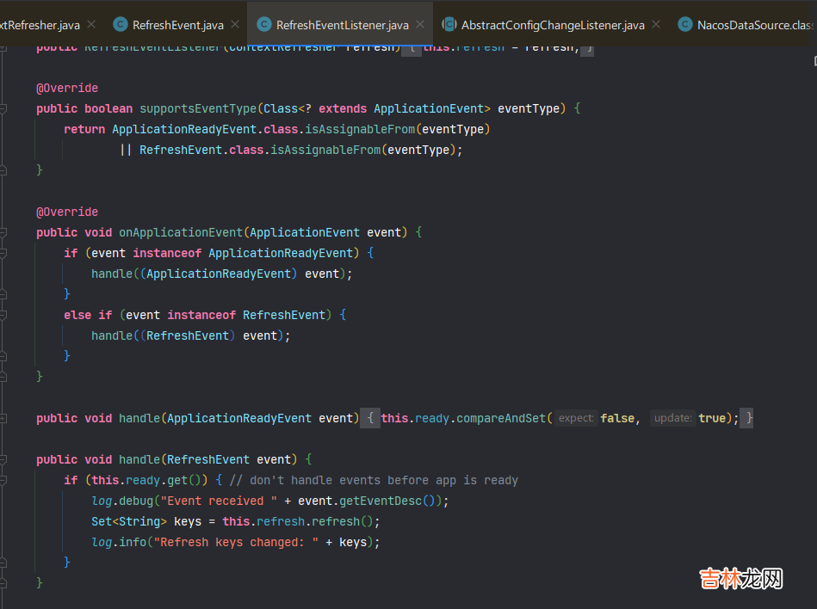
Task: Collapse the onApplicationEvent method in the gutter
Action: click(x=3, y=232)
